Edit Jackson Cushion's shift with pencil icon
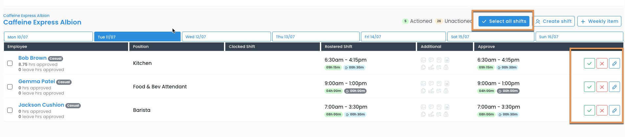The image size is (625, 137). [x=614, y=110]
